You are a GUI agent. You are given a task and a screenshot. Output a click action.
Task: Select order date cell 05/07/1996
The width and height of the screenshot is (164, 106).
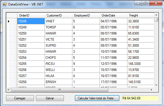tap(113, 27)
